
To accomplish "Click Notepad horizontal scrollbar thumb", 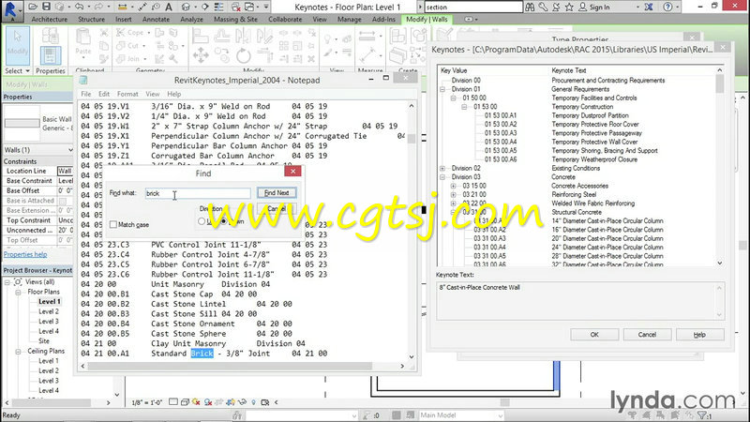I will (x=230, y=366).
